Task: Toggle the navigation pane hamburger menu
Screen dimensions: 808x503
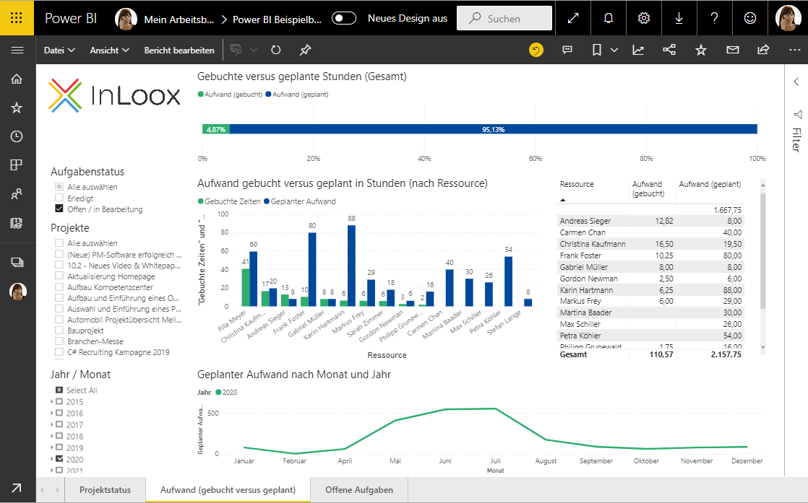Action: point(17,50)
